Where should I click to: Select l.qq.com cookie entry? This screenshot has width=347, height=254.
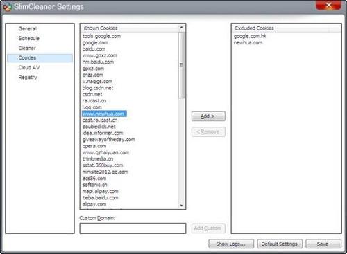pos(92,107)
